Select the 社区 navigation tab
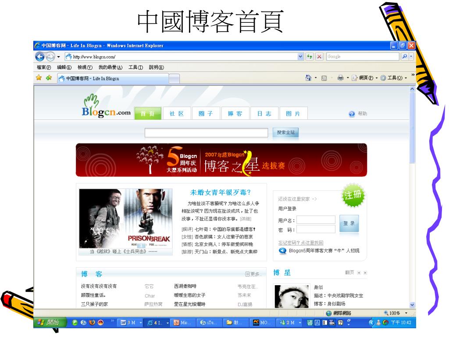This screenshot has height=337, width=449. (176, 114)
